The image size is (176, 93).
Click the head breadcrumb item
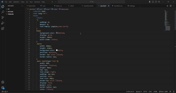47,9
